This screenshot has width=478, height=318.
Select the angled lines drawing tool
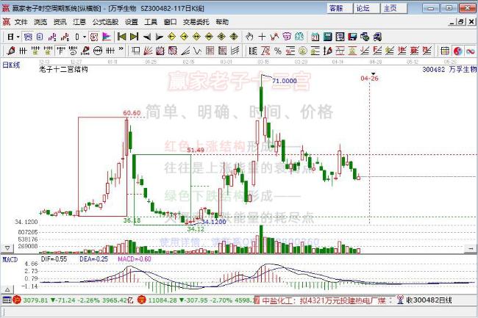pyautogui.click(x=185, y=51)
